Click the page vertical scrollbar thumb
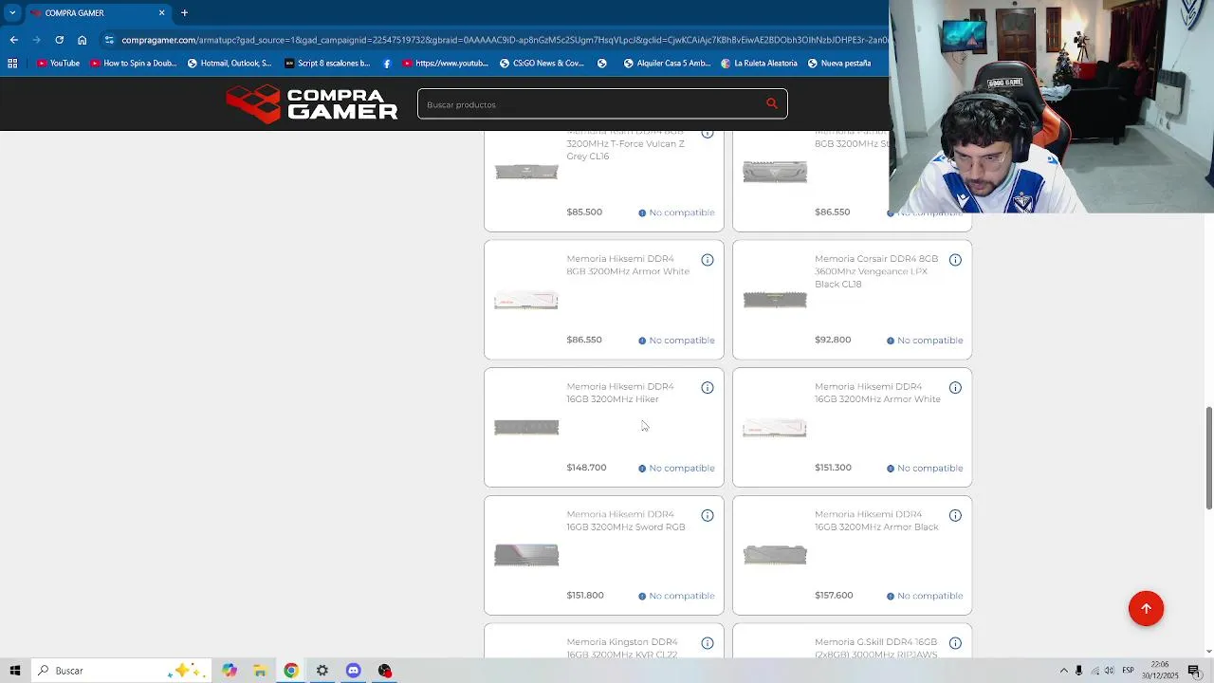Viewport: 1214px width, 683px height. (x=1208, y=459)
